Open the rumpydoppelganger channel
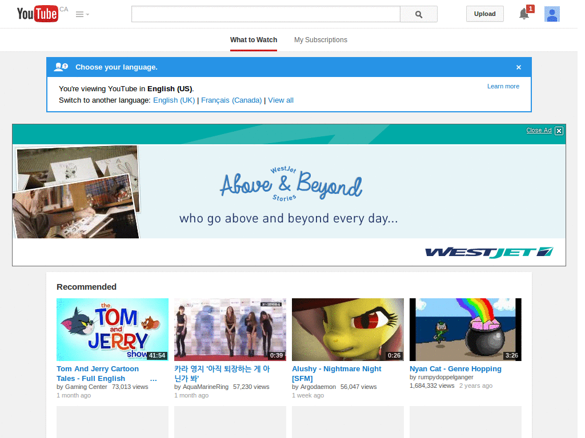The height and width of the screenshot is (438, 585). (446, 378)
